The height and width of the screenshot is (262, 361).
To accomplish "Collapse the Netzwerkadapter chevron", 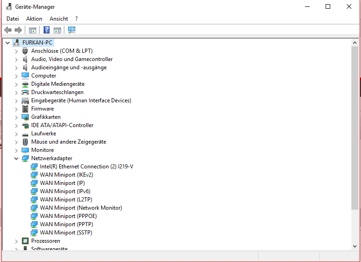I will click(17, 158).
